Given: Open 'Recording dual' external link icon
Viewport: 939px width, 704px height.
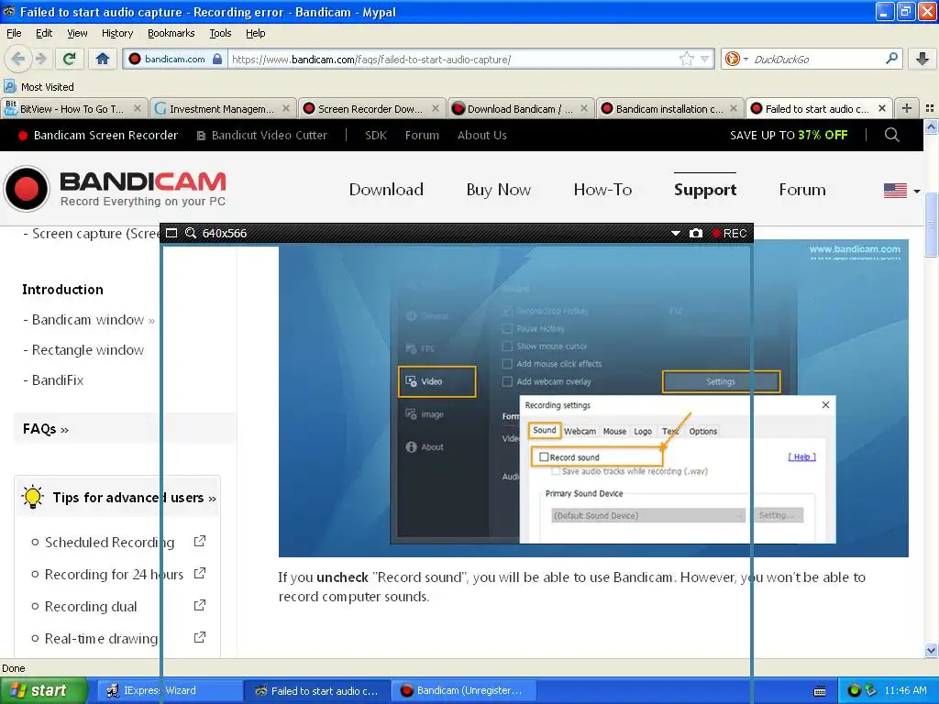Looking at the screenshot, I should click(x=200, y=605).
